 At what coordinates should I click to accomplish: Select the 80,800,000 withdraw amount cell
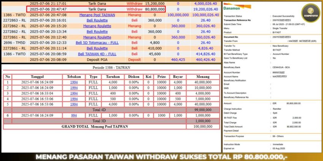[155, 9]
